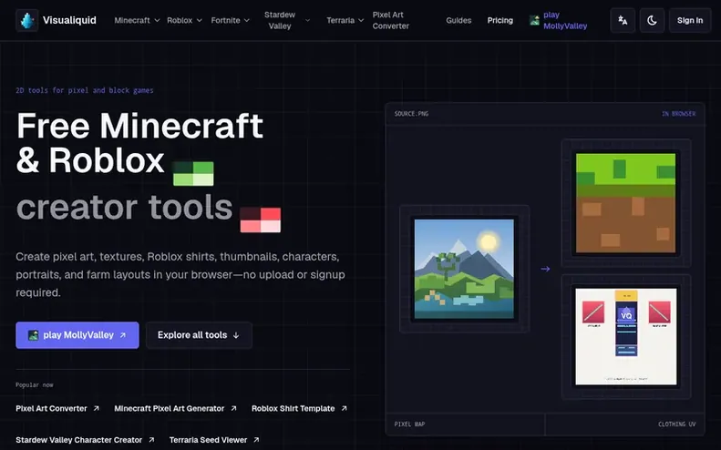
Task: Click the Minecraft grass block texture thumbnail
Action: coord(626,203)
